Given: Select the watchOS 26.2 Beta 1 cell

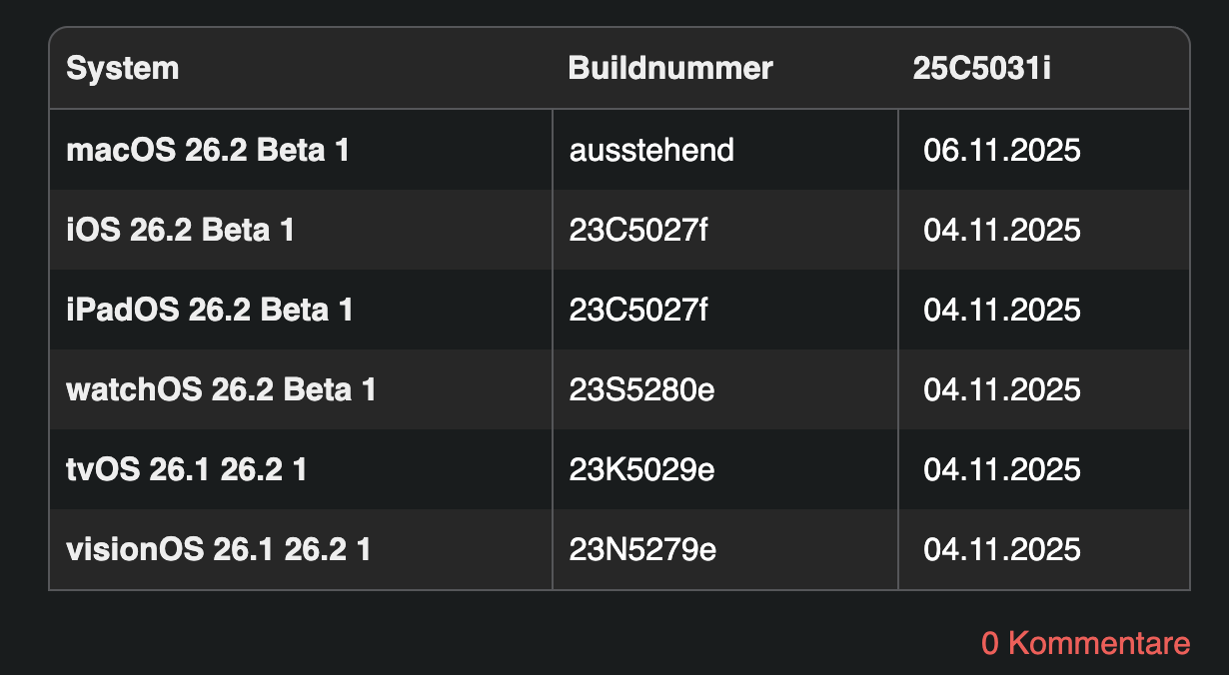Looking at the screenshot, I should click(x=221, y=389).
